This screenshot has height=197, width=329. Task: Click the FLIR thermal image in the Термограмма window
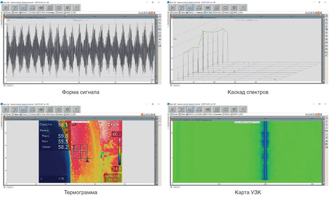click(x=80, y=151)
